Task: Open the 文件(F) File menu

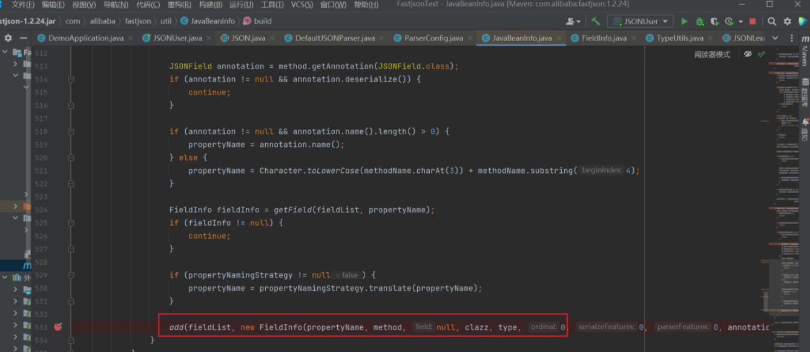Action: pyautogui.click(x=23, y=5)
